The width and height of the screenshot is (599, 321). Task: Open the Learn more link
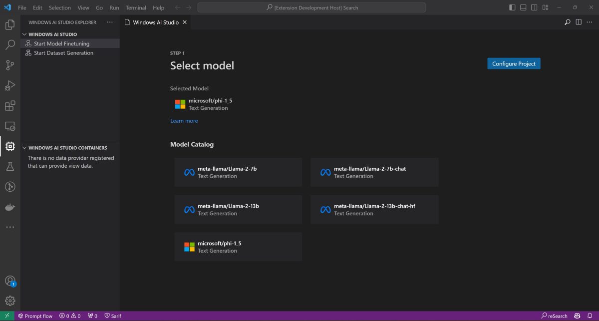tap(184, 120)
